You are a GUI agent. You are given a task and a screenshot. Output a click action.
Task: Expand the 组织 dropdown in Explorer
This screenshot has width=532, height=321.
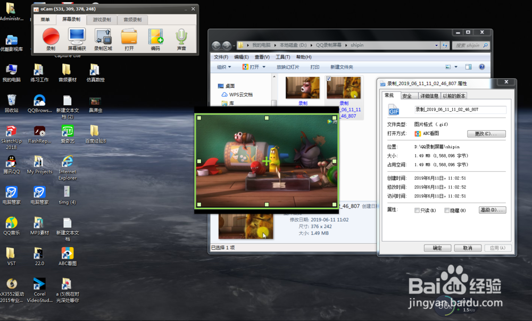click(224, 67)
